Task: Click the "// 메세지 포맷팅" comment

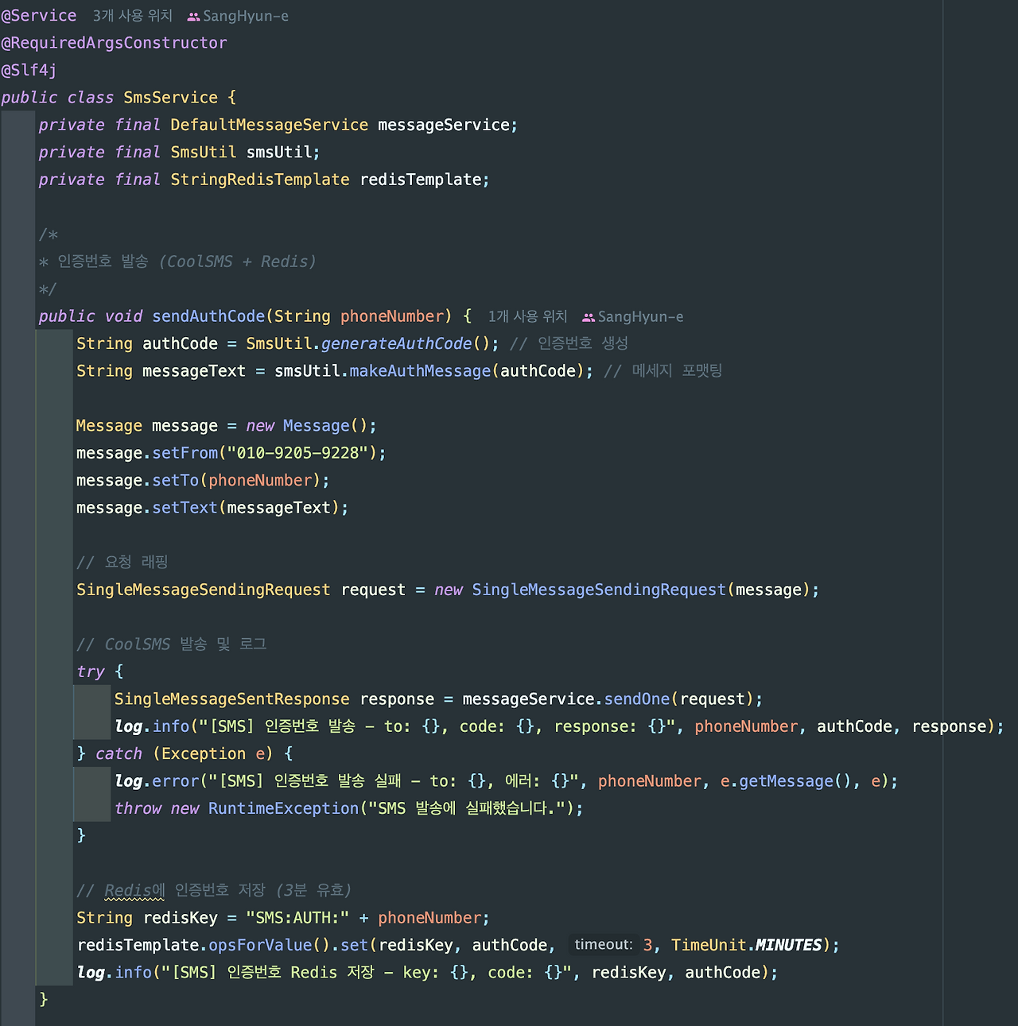Action: click(662, 371)
